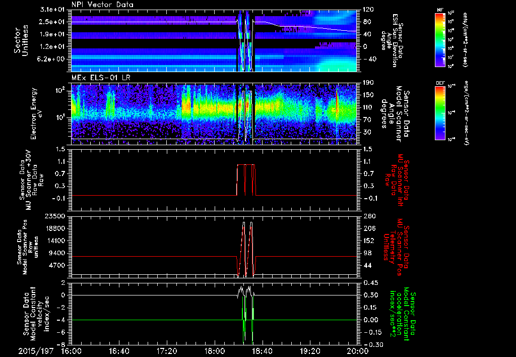Click the 18:00 time axis label

(x=215, y=351)
